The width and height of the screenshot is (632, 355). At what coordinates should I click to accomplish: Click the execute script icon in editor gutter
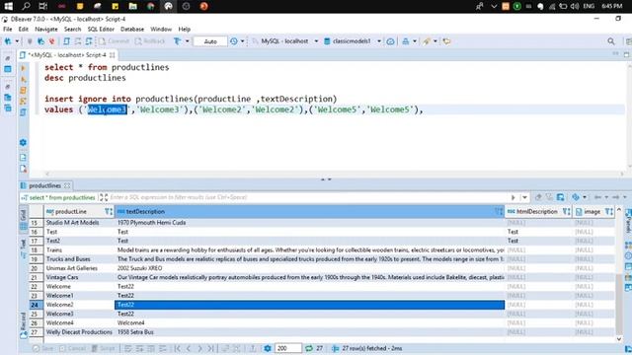pyautogui.click(x=23, y=90)
